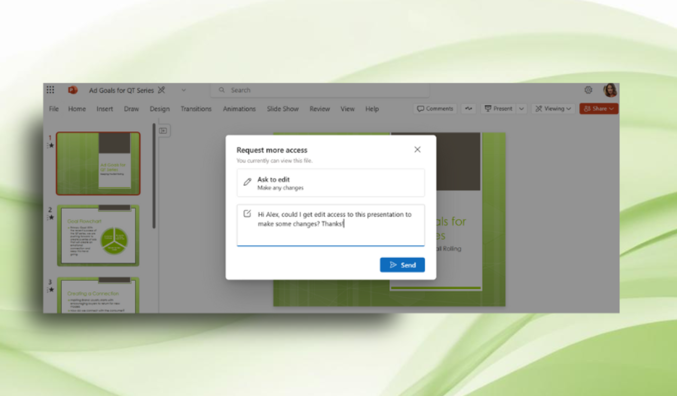The width and height of the screenshot is (677, 396).
Task: Switch to the Insert tab
Action: coord(105,109)
